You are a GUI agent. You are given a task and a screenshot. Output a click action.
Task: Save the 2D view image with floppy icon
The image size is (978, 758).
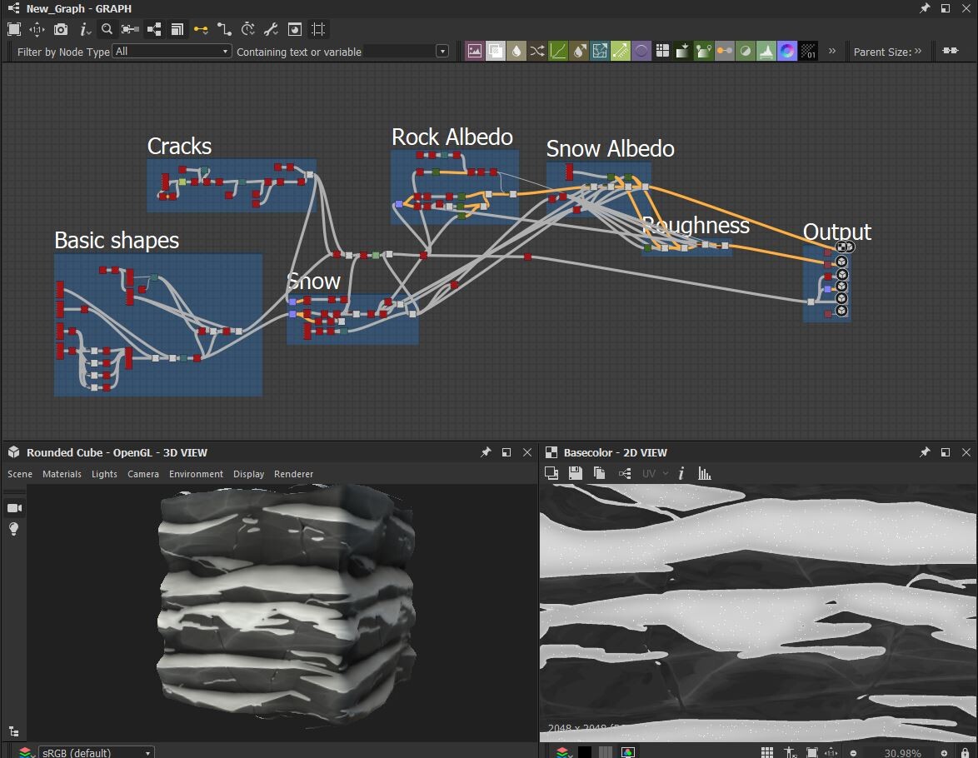coord(575,473)
